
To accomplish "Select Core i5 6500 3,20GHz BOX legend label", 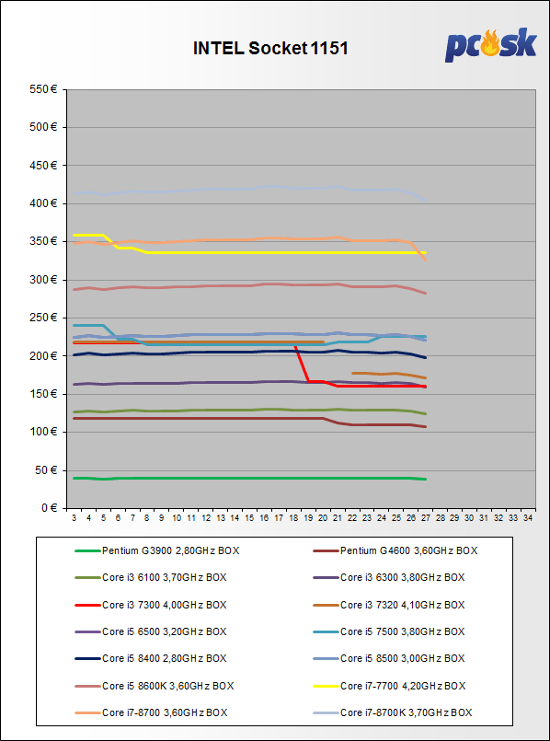I will pyautogui.click(x=165, y=631).
